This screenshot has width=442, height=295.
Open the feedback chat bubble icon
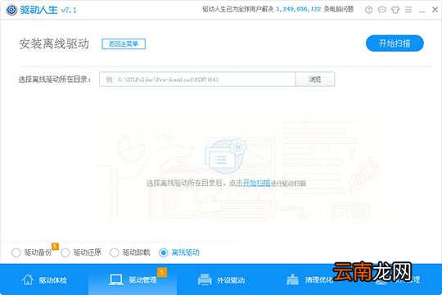coord(382,10)
